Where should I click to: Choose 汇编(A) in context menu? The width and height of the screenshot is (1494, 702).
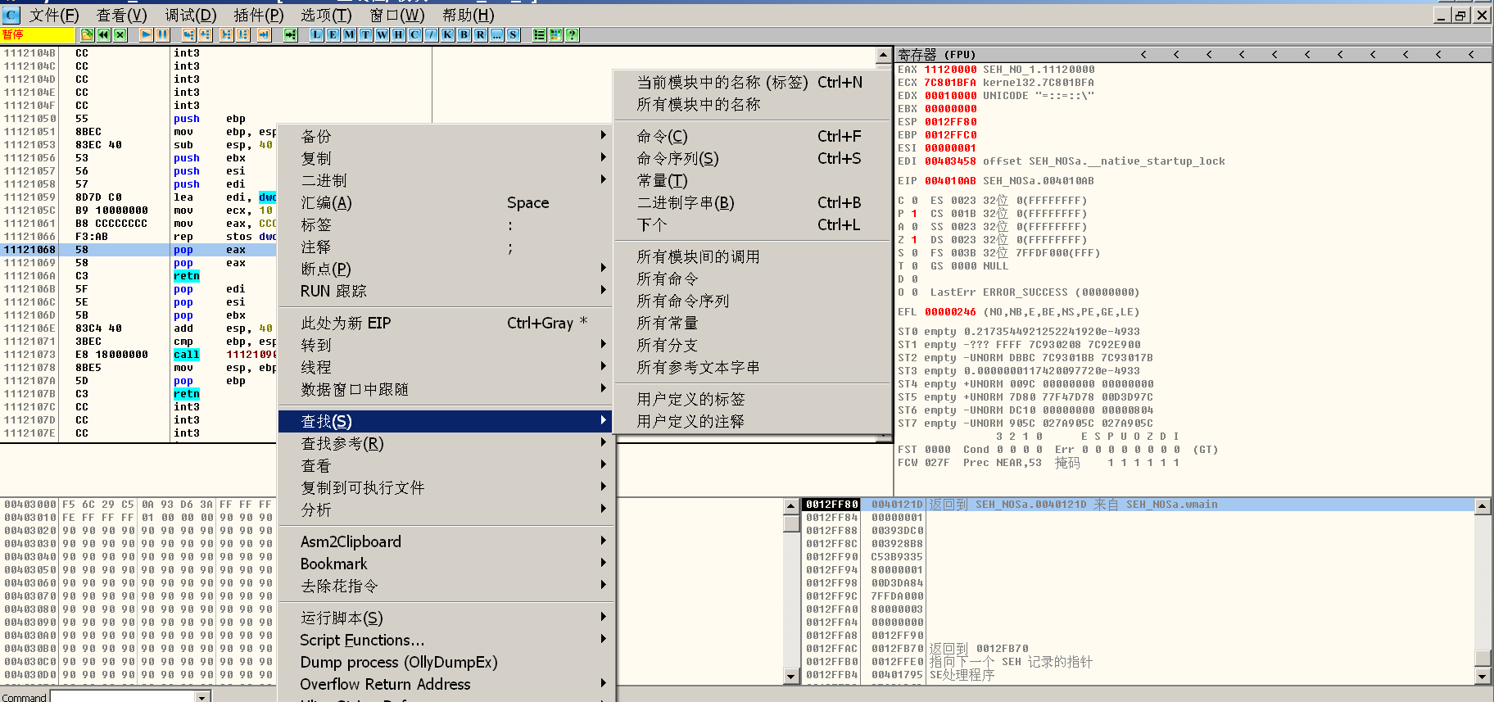(446, 202)
